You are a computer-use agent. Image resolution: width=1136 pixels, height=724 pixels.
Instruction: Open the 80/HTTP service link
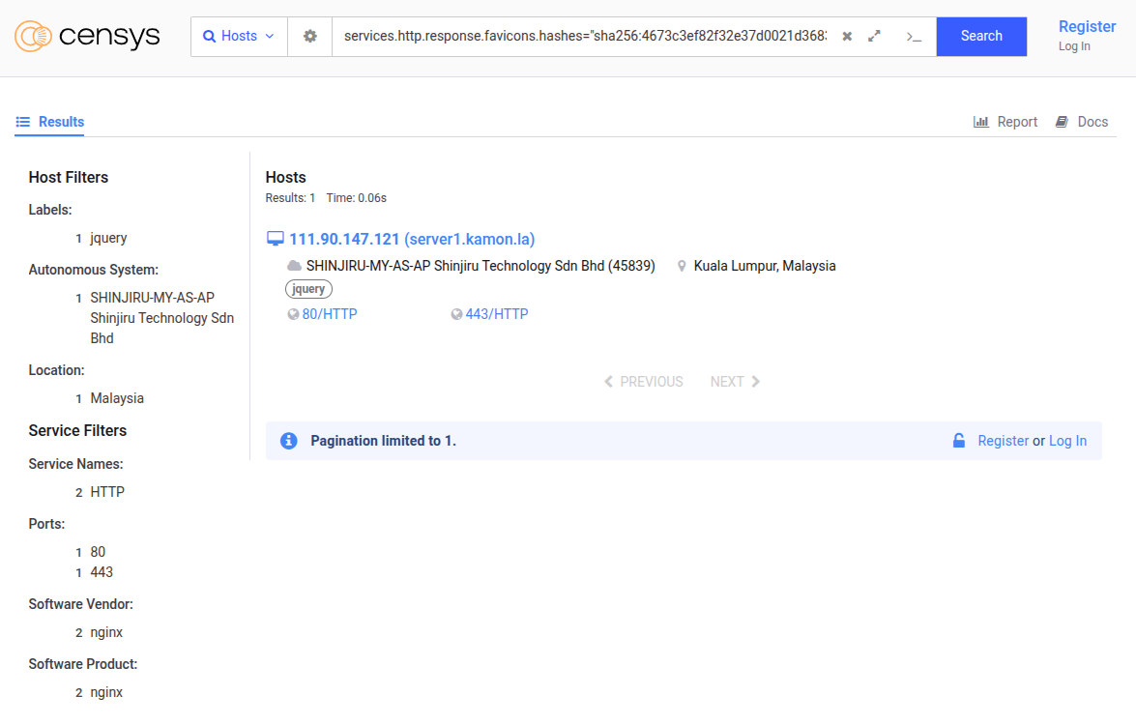[329, 314]
